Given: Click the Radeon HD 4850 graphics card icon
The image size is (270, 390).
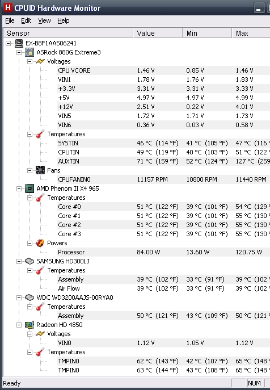Looking at the screenshot, I should coord(29,325).
